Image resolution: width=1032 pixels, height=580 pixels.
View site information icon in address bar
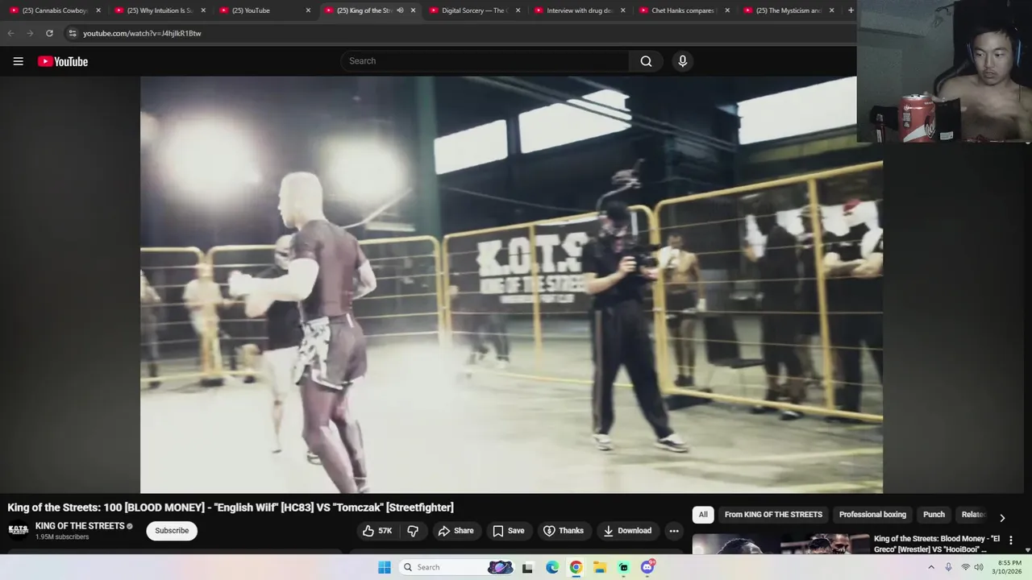coord(73,33)
